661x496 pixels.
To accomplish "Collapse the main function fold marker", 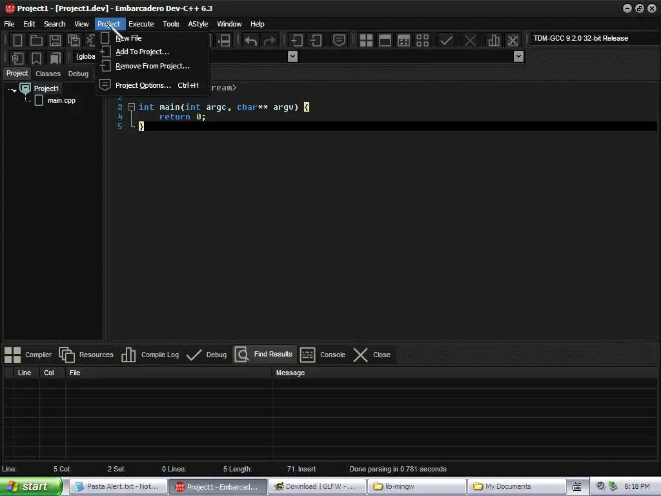I will tap(131, 107).
